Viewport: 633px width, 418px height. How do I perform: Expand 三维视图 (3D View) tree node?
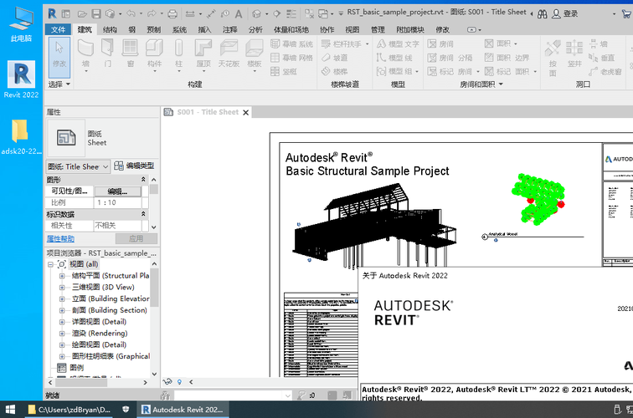pyautogui.click(x=62, y=288)
